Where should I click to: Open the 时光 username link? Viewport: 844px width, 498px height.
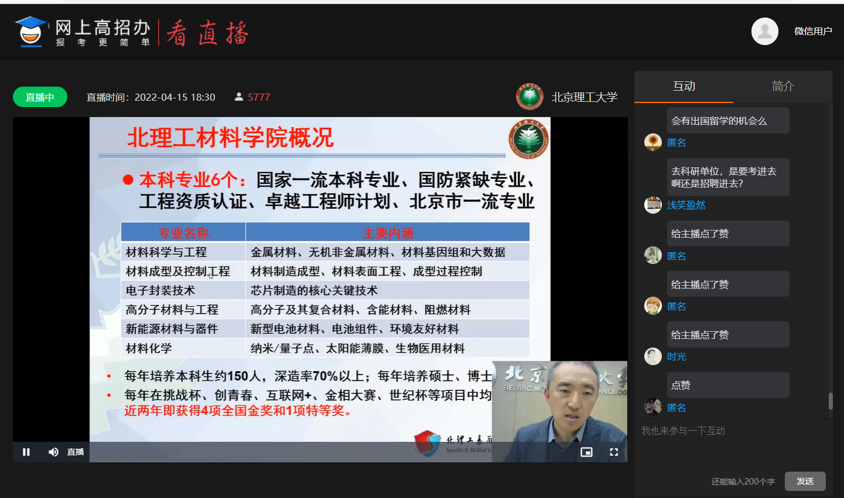tap(676, 356)
